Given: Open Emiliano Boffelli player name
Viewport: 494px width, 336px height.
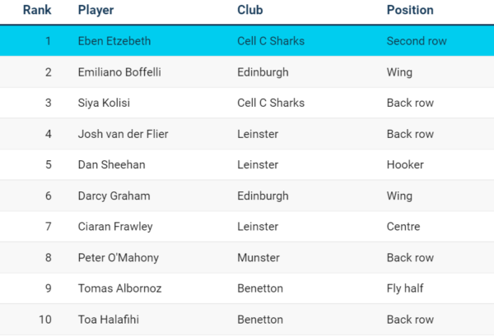Looking at the screenshot, I should [x=119, y=72].
